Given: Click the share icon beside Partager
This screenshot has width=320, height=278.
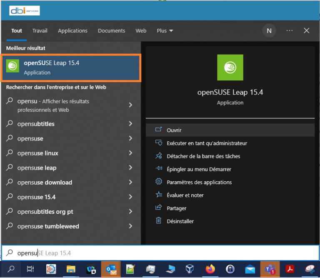Looking at the screenshot, I should [x=159, y=208].
